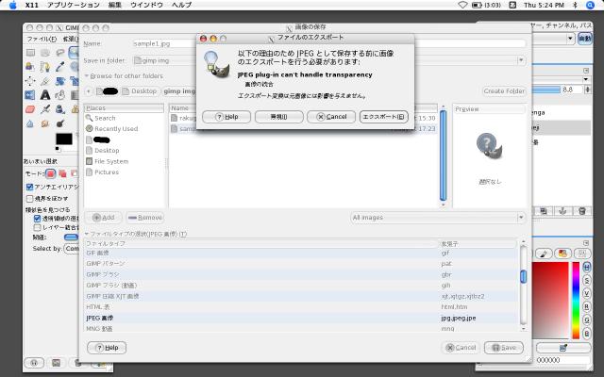Select the Airbrush tool
Viewport: 604px width, 377px height.
point(45,109)
